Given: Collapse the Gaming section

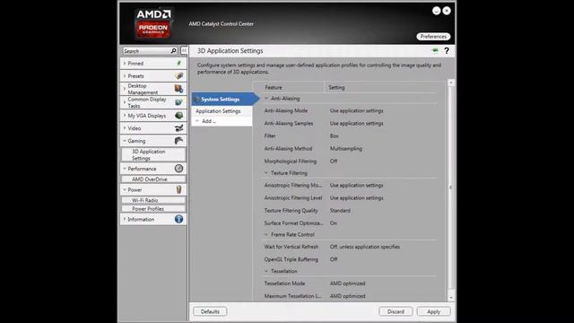Looking at the screenshot, I should coord(125,141).
